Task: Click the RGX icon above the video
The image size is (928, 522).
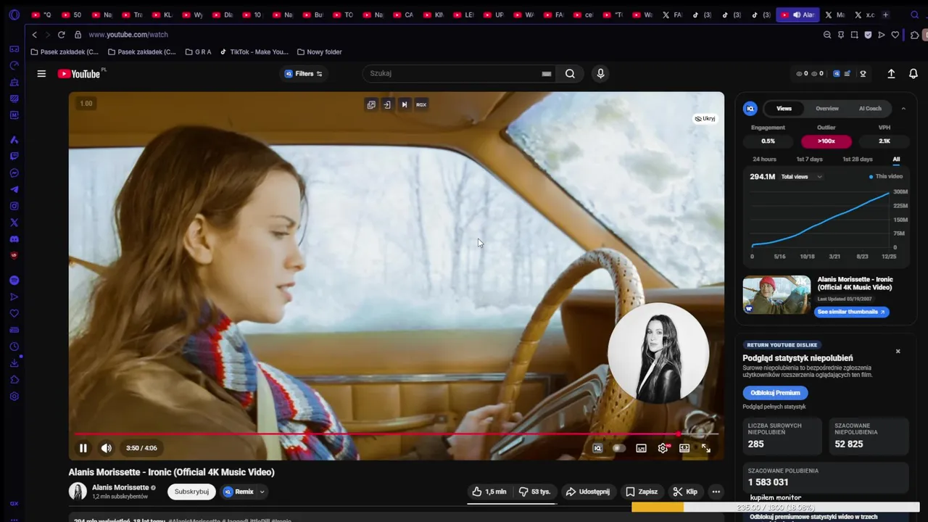Action: (421, 104)
